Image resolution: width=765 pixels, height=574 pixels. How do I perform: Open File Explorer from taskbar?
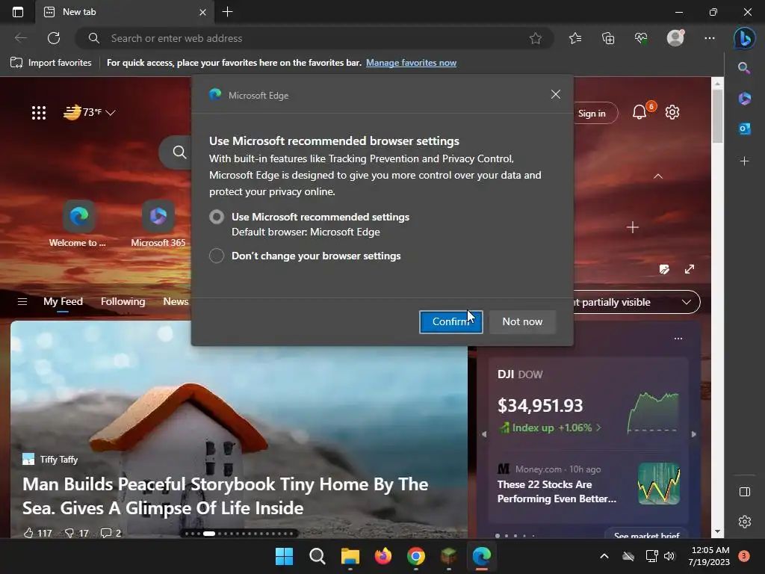pos(350,556)
